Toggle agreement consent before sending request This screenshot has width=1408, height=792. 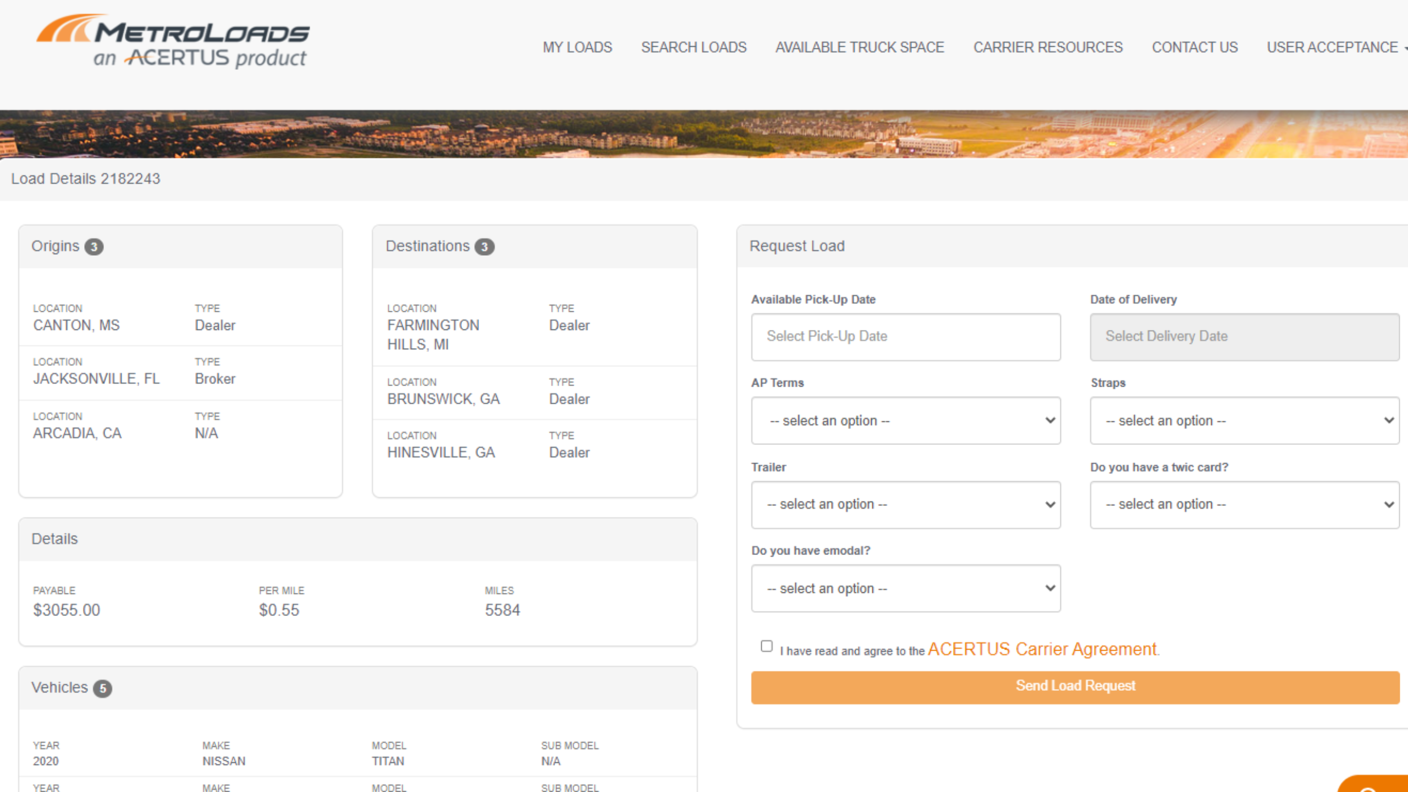coord(766,646)
